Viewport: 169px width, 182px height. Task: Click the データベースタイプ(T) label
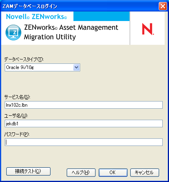point(24,59)
